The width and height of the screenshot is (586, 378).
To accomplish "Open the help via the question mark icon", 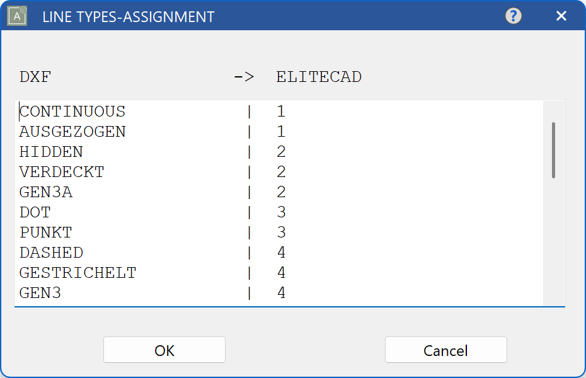I will [514, 16].
